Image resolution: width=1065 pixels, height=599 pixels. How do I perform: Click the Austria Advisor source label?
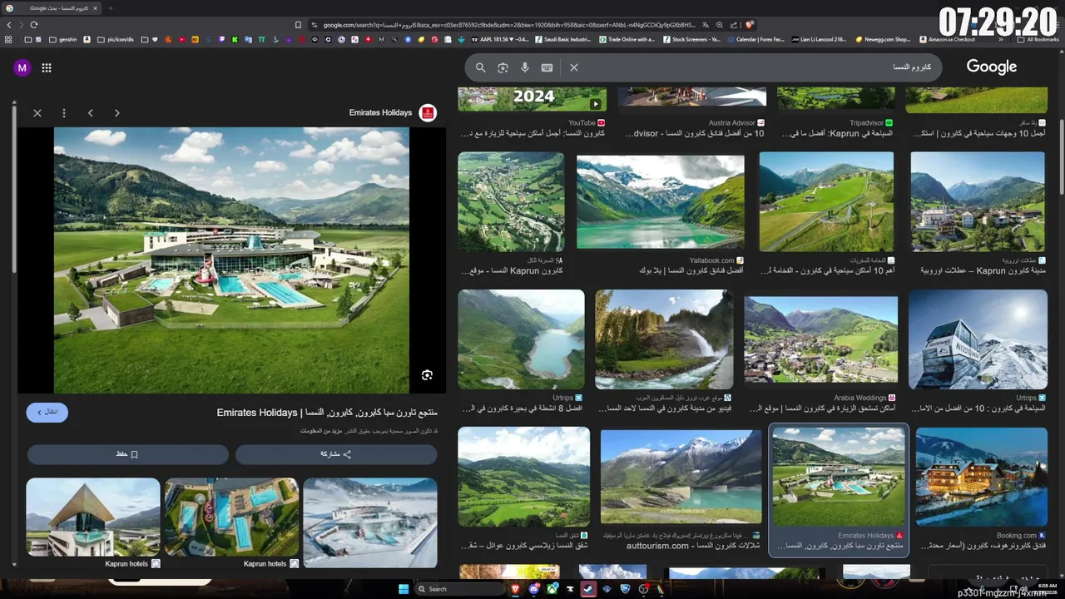coord(731,123)
